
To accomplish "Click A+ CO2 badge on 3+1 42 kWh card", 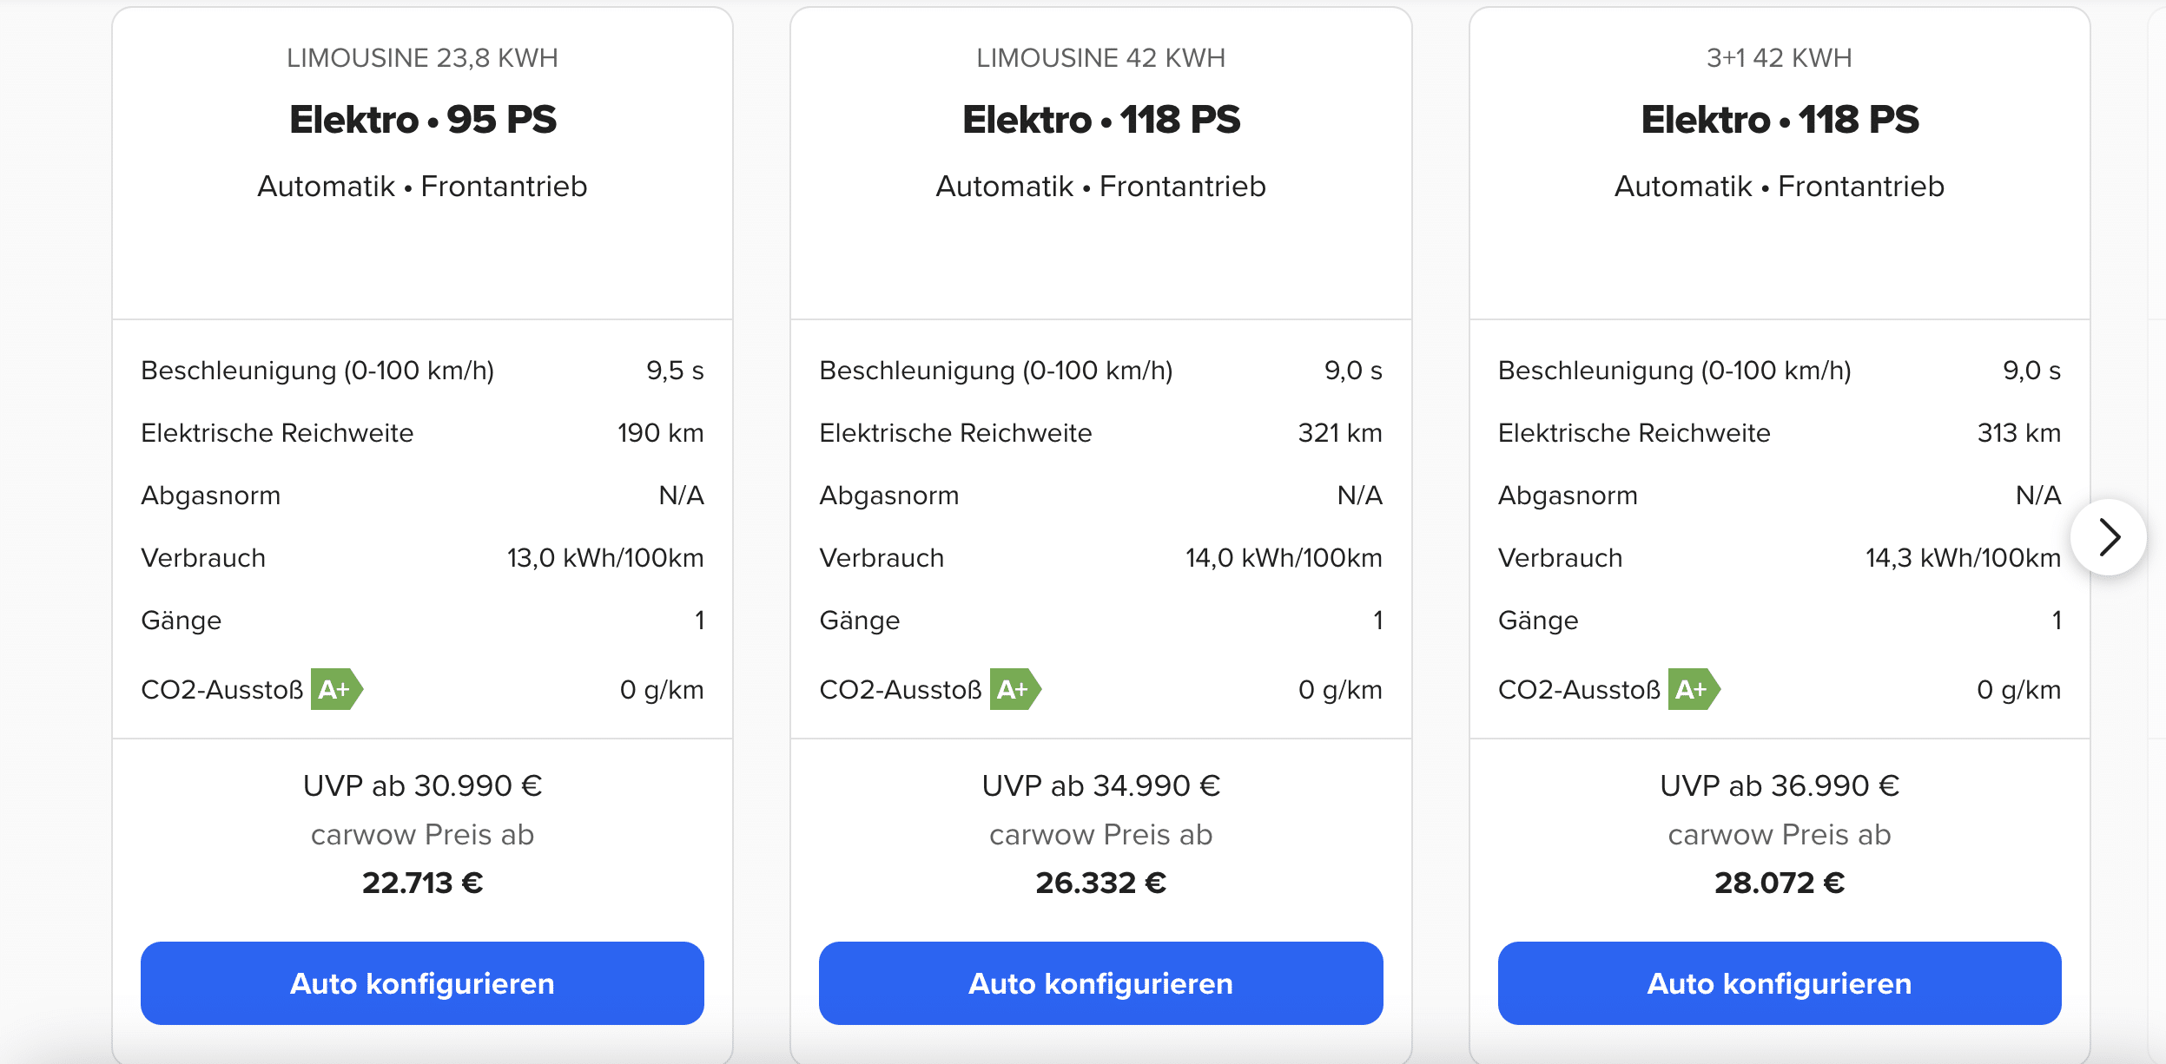I will click(x=1694, y=689).
